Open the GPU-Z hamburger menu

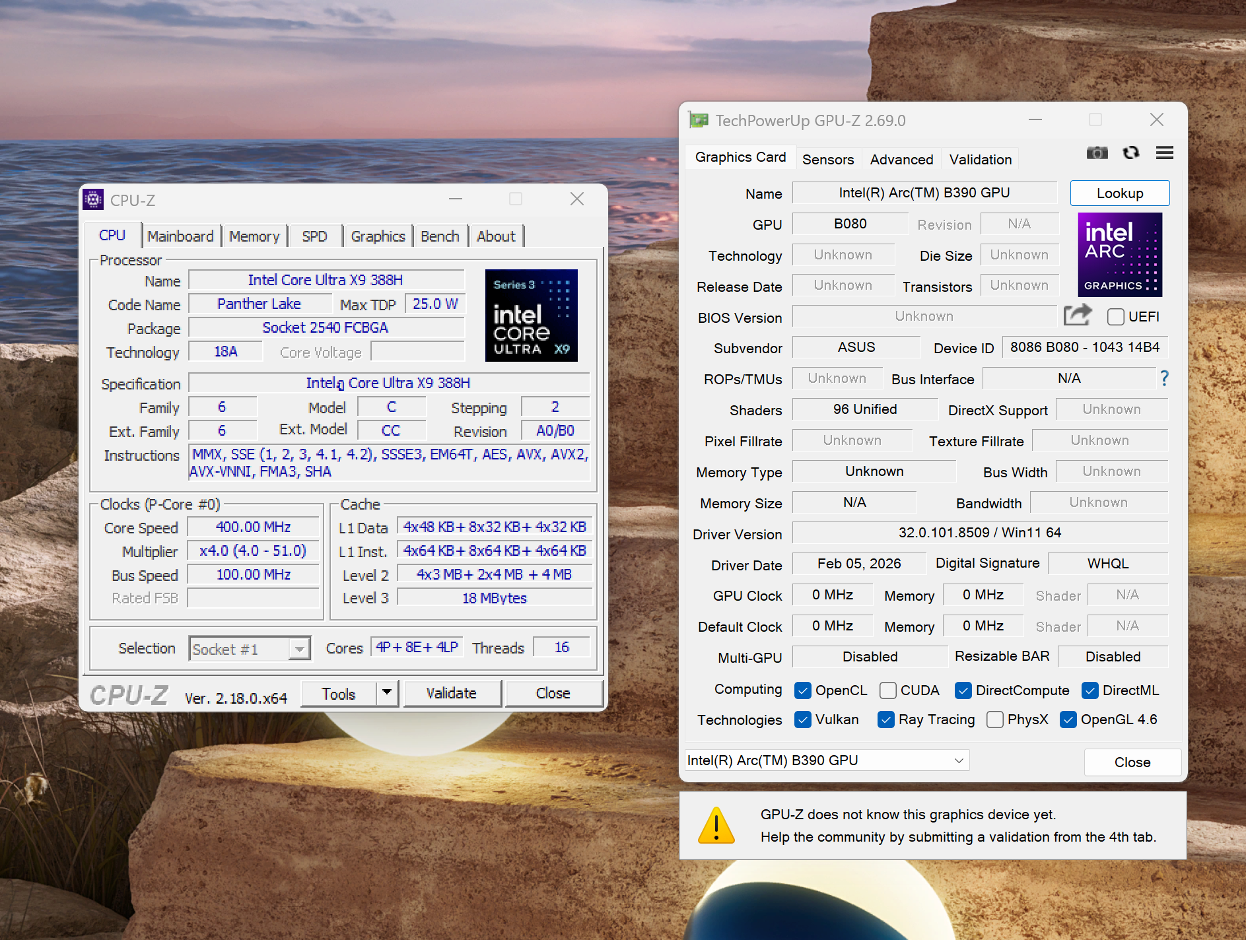pos(1164,153)
